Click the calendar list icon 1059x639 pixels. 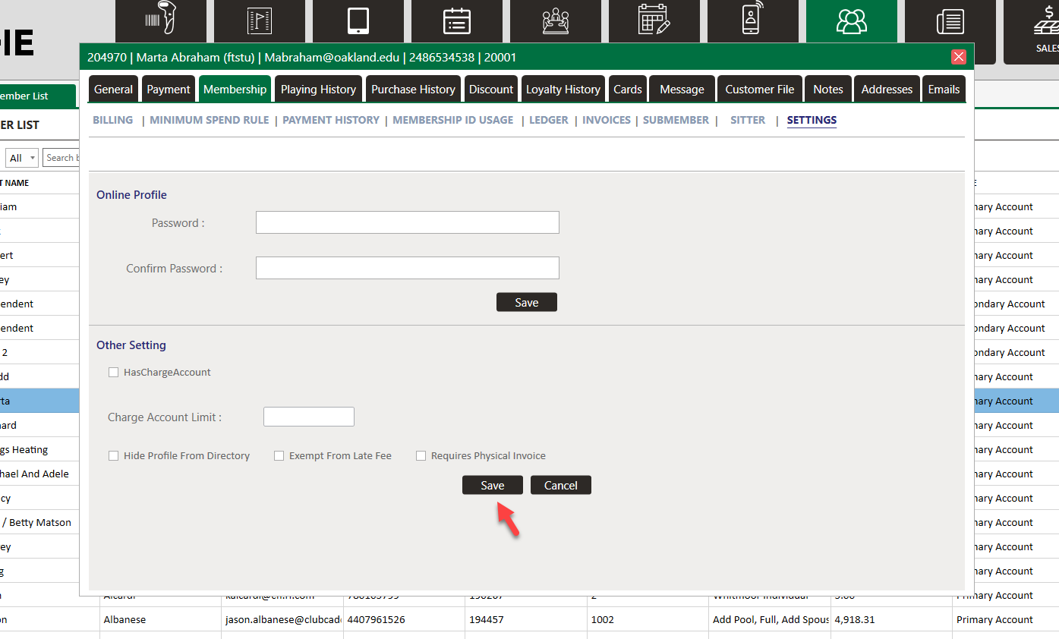click(457, 21)
